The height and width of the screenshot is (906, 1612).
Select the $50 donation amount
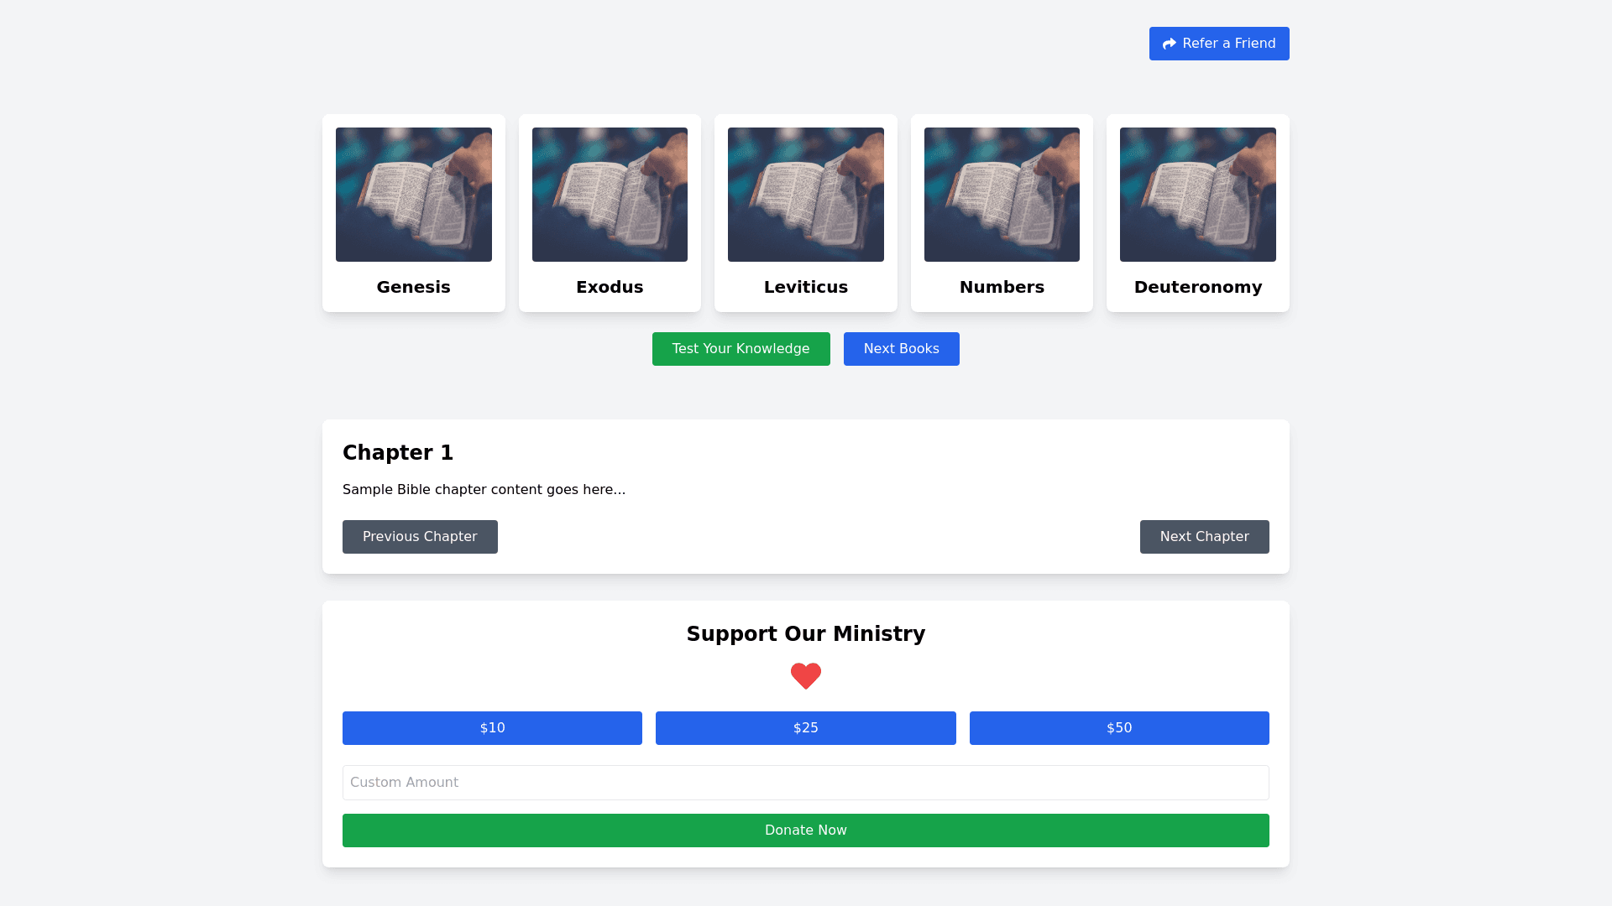coord(1119,727)
